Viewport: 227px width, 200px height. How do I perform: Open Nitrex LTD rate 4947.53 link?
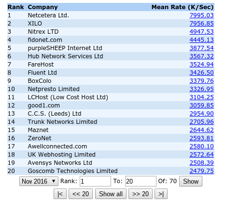click(201, 32)
